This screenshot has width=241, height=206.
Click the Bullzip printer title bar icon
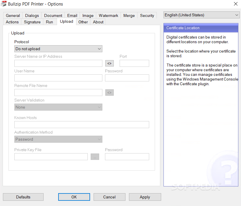4,4
